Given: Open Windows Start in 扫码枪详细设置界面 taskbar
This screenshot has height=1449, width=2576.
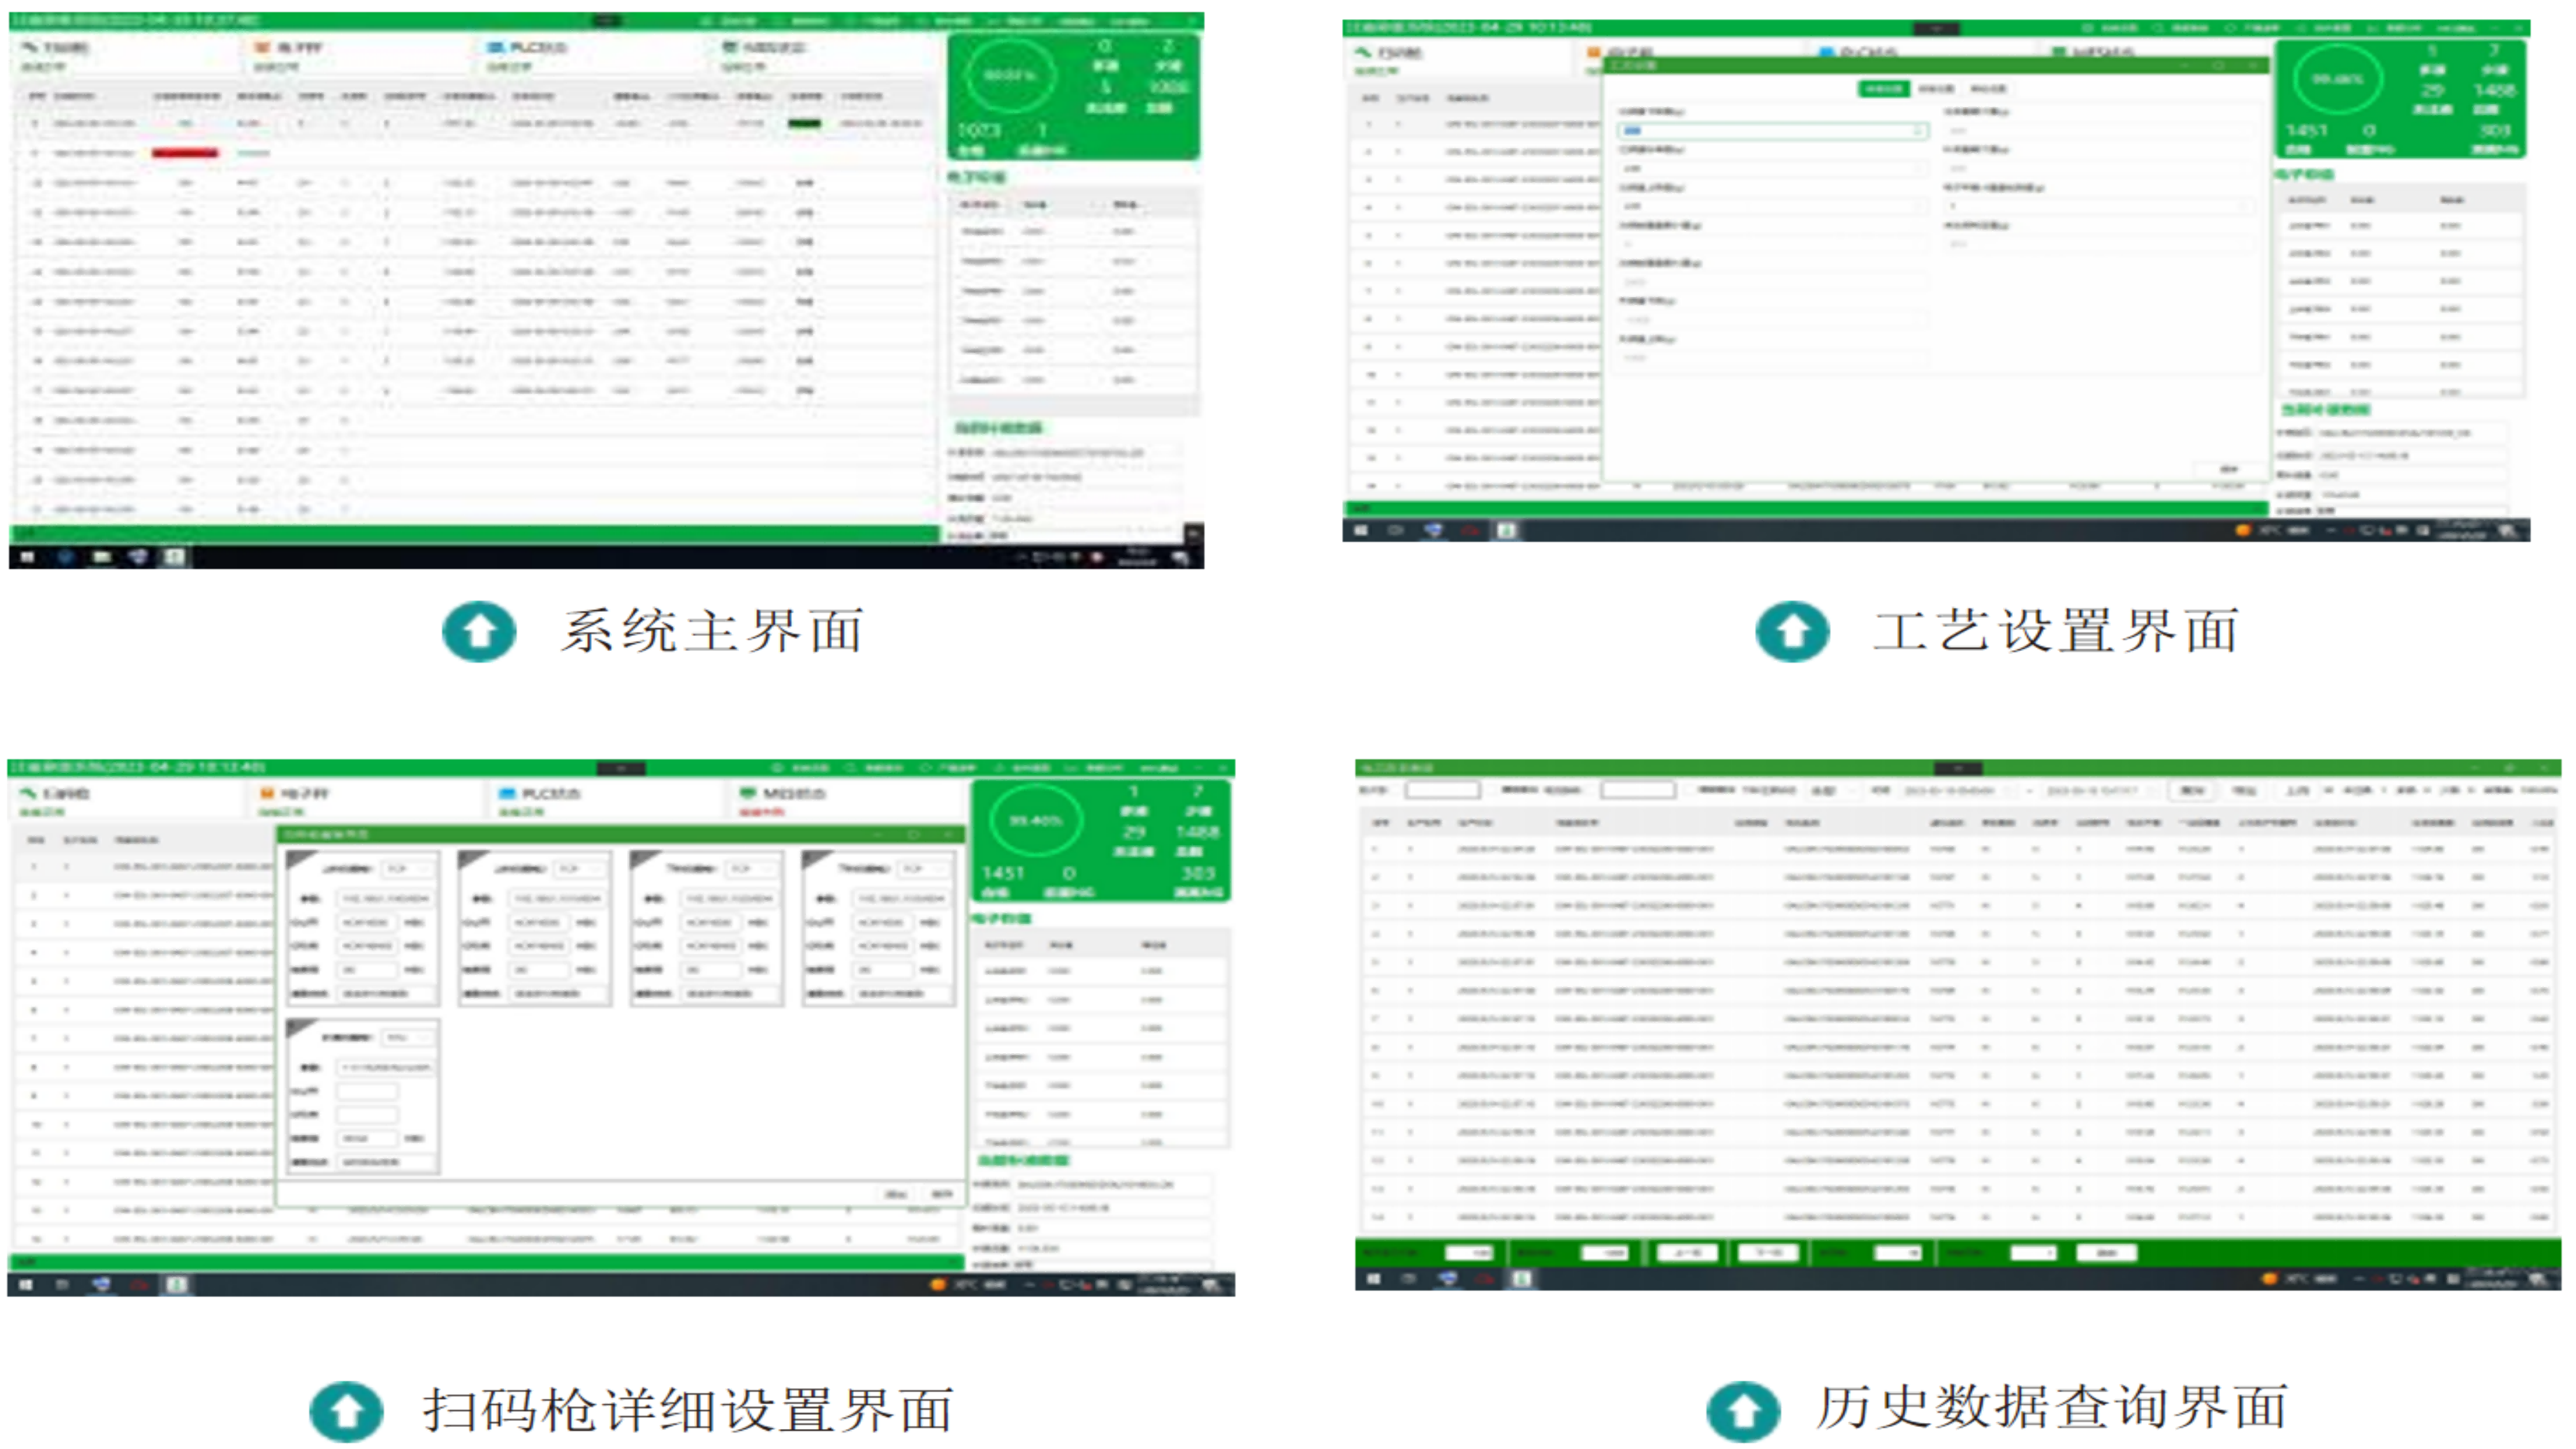Looking at the screenshot, I should click(26, 1284).
